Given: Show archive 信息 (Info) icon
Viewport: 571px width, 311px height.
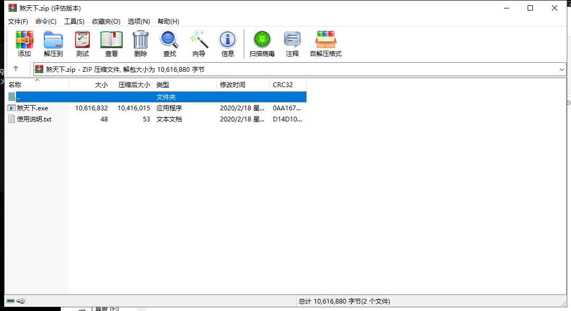Looking at the screenshot, I should click(227, 40).
